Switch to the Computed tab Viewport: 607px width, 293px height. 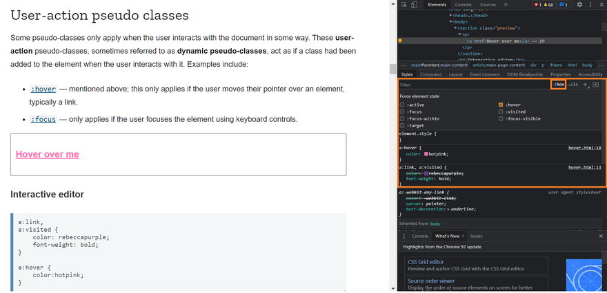click(430, 74)
